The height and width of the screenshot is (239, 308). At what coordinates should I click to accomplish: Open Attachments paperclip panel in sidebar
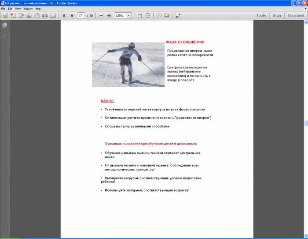point(5,35)
